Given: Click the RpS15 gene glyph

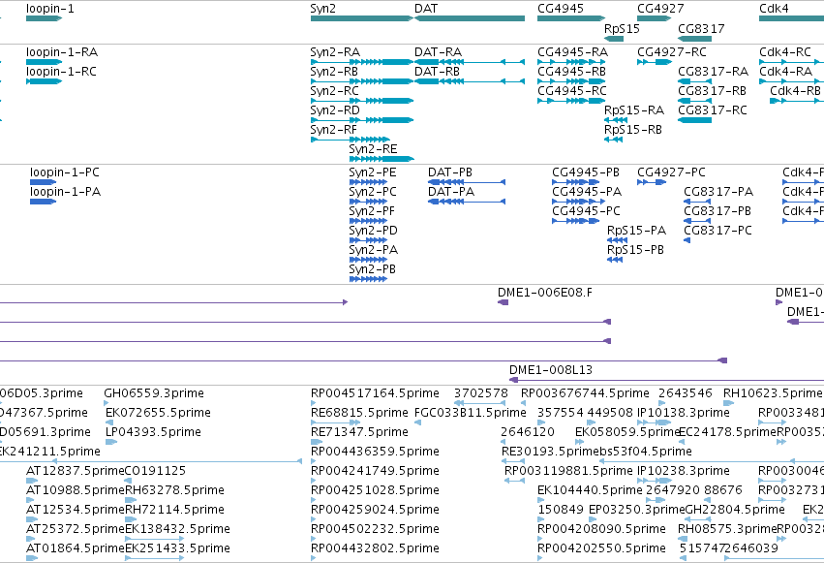Looking at the screenshot, I should 614,39.
